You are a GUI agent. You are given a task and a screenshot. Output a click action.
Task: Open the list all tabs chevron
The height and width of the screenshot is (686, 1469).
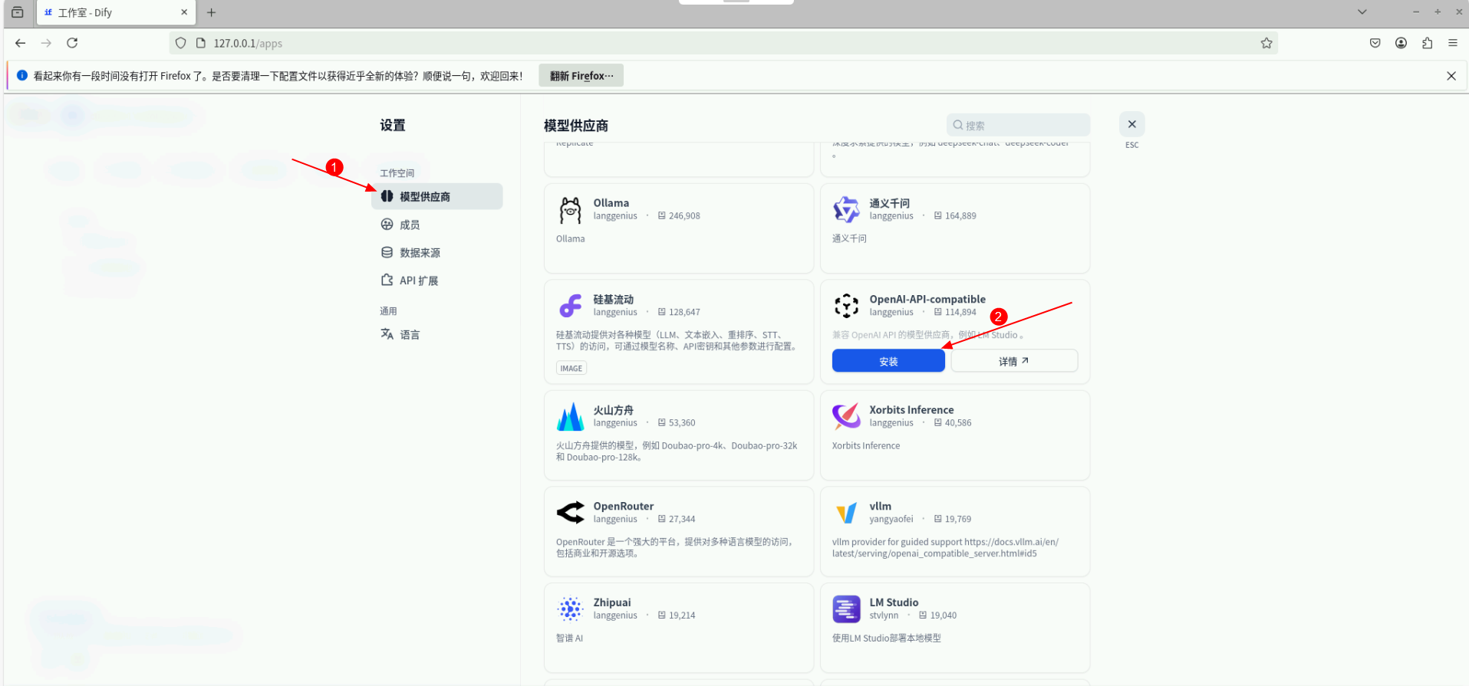pyautogui.click(x=1362, y=11)
